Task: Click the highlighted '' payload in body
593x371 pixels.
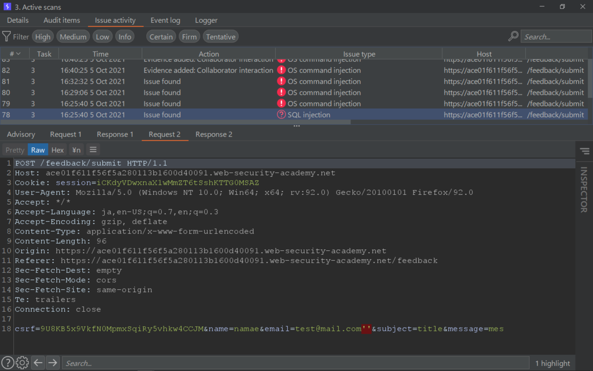Action: [367, 328]
